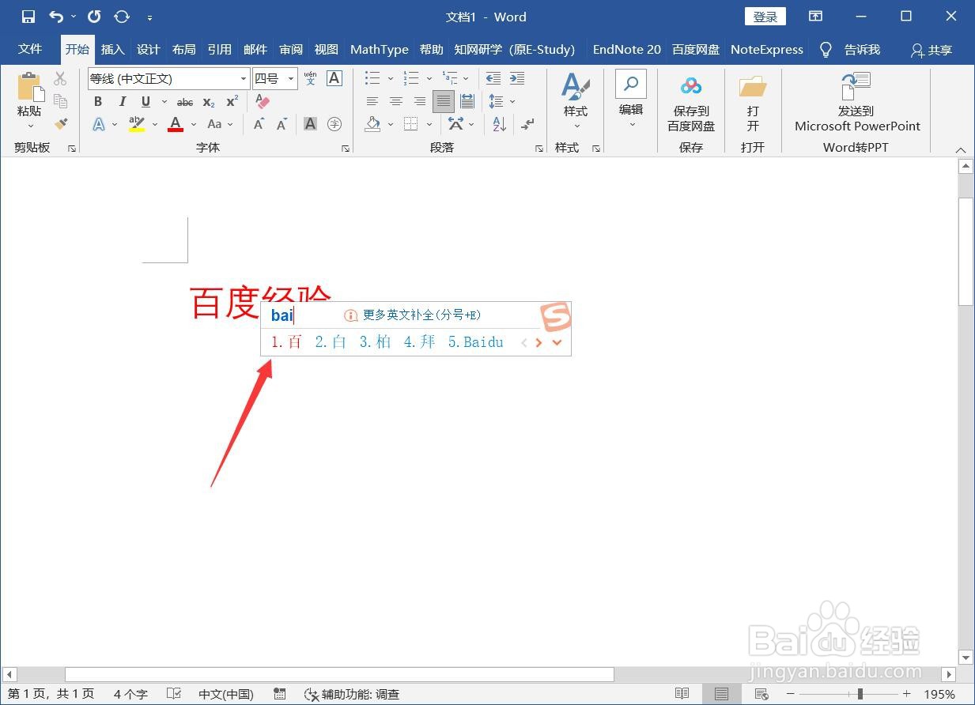Click the Format Painter brush icon
This screenshot has width=975, height=705.
tap(61, 124)
